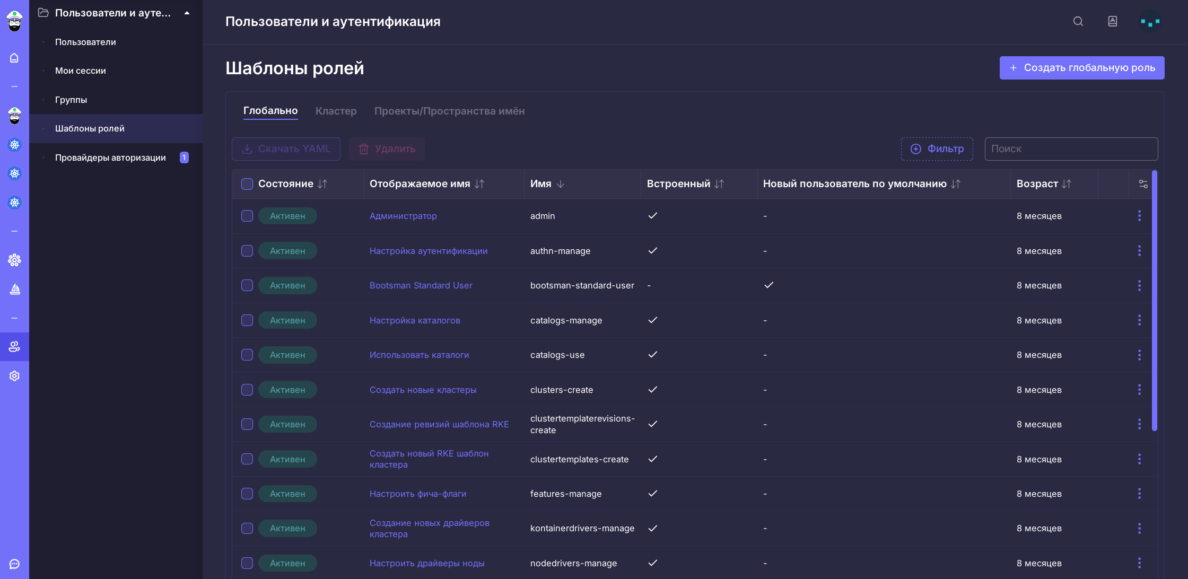Open the sailboat icon in the left rail
The height and width of the screenshot is (579, 1188).
(x=14, y=289)
